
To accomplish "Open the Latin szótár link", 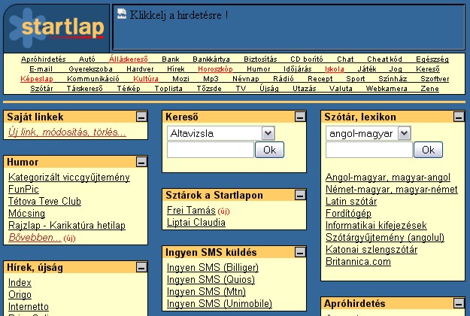I will click(x=351, y=201).
